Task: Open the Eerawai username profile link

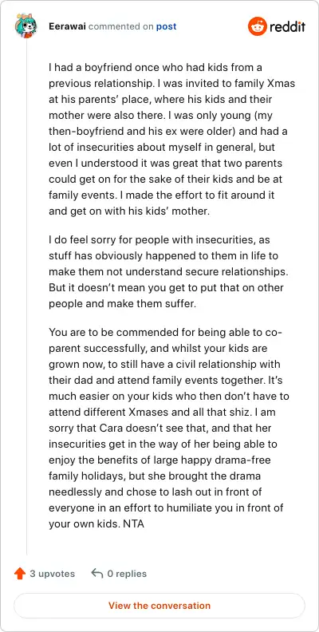Action: 67,26
